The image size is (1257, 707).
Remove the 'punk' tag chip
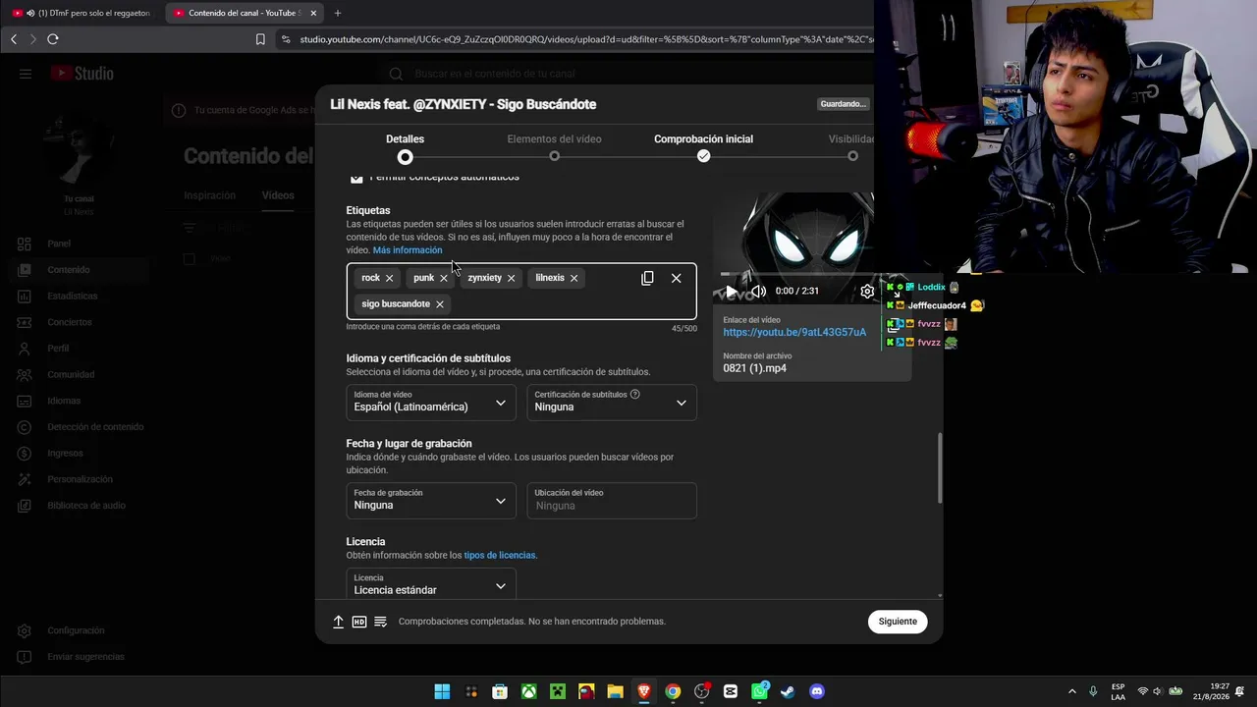[x=444, y=278]
